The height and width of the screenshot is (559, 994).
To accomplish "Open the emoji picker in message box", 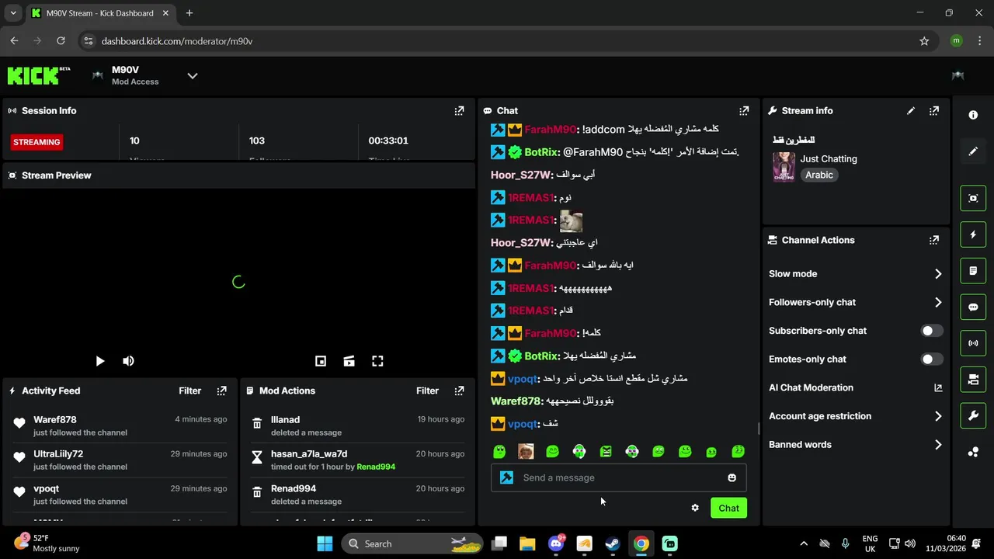I will pyautogui.click(x=732, y=477).
